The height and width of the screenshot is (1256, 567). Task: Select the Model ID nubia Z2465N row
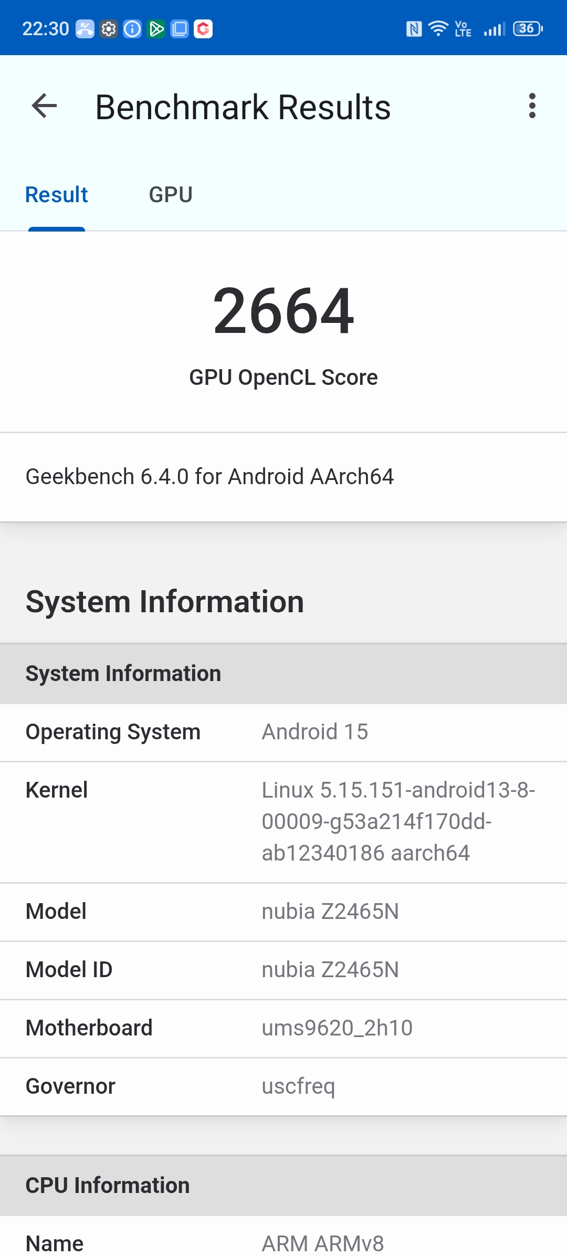coord(283,970)
